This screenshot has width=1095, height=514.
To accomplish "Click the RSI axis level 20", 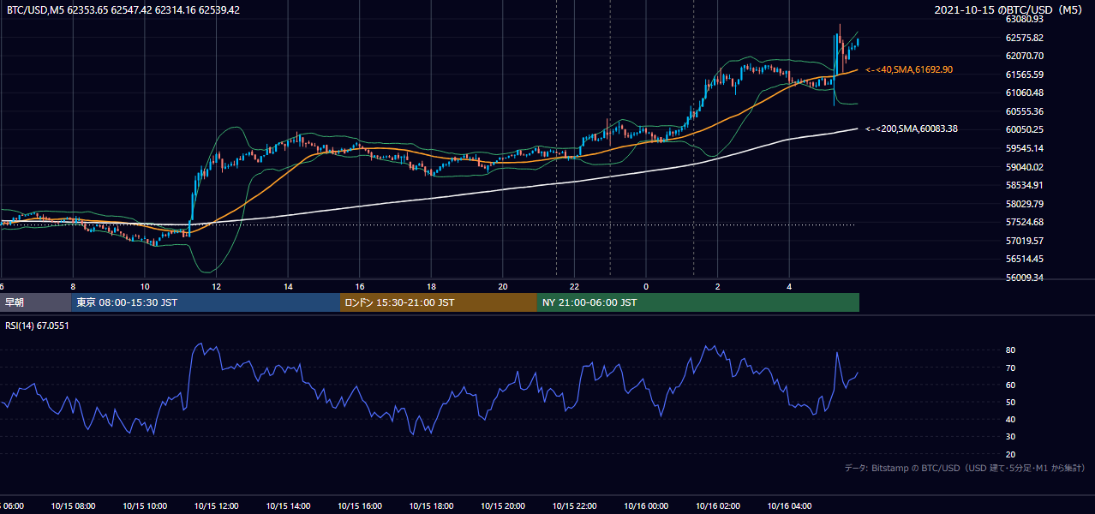I will point(1010,454).
